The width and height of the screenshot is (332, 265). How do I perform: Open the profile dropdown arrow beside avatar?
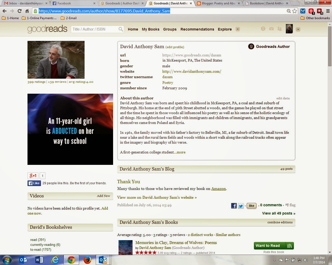pyautogui.click(x=298, y=29)
